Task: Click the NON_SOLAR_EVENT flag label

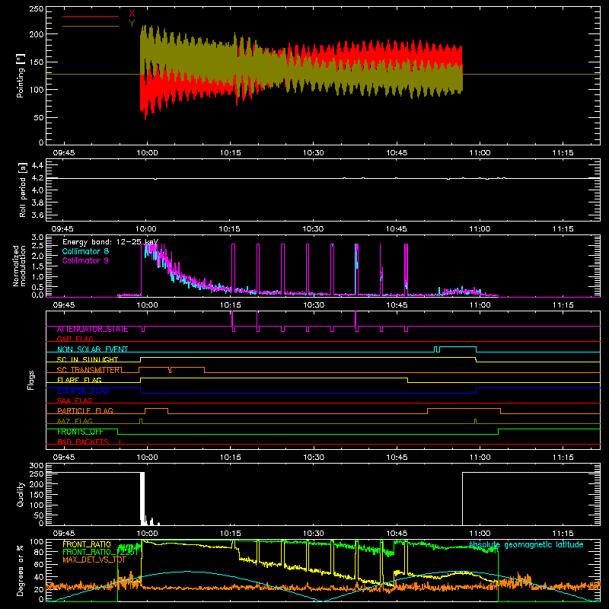Action: tap(92, 349)
